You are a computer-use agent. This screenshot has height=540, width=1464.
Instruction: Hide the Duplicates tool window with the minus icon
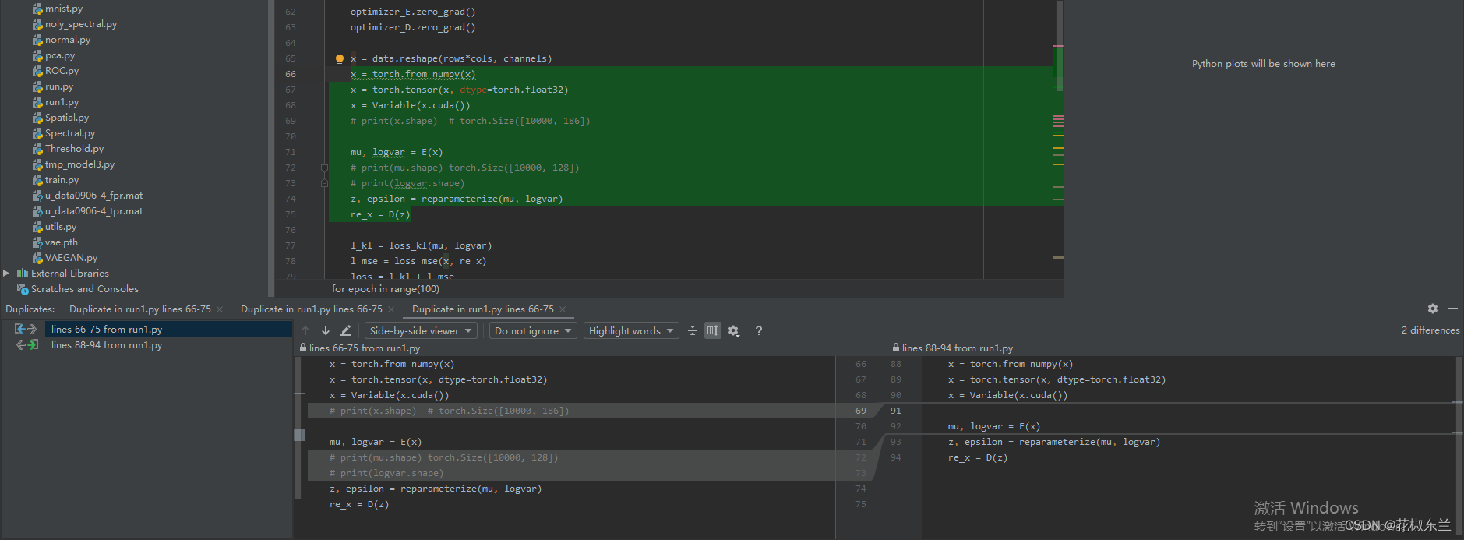[x=1452, y=309]
